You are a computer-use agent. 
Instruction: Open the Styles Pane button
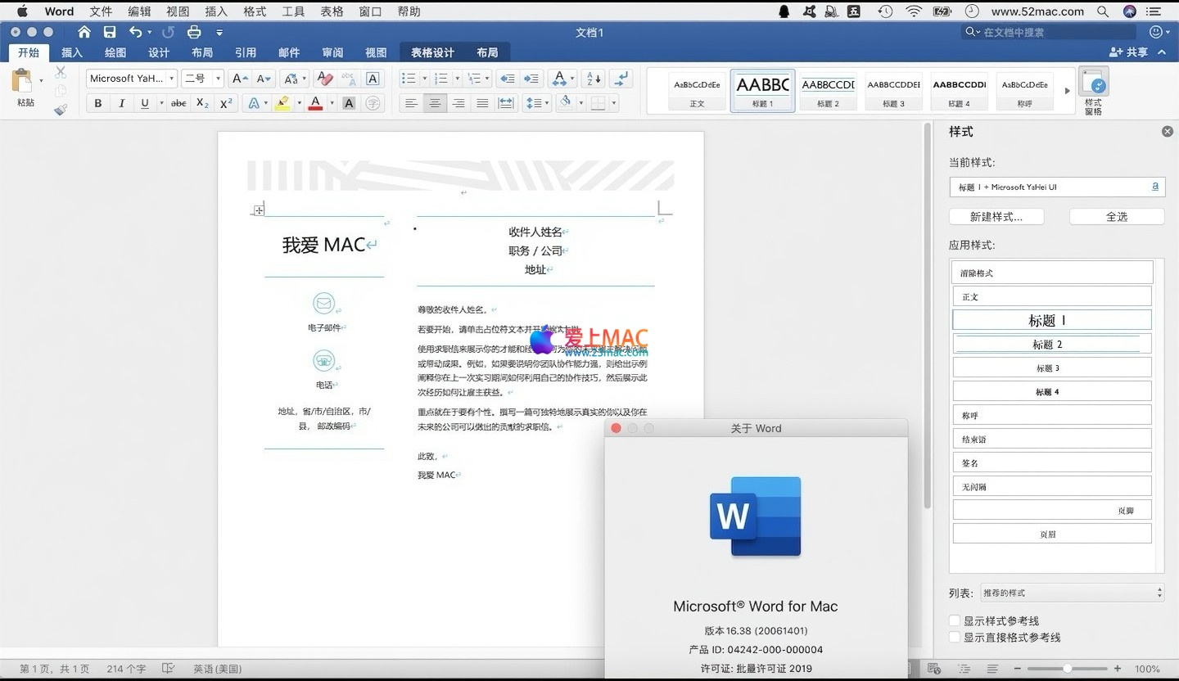coord(1093,91)
